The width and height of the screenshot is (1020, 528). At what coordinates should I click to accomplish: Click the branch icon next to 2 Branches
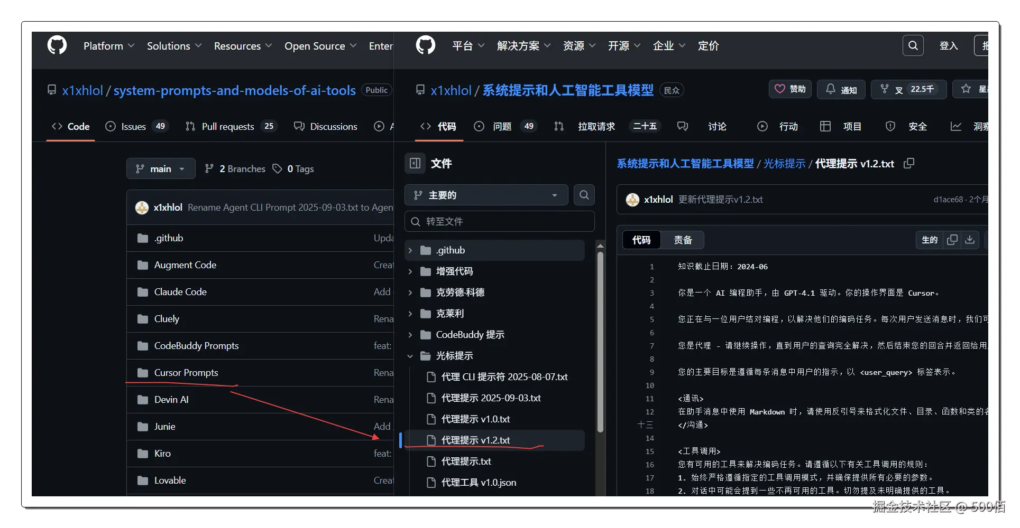click(209, 168)
